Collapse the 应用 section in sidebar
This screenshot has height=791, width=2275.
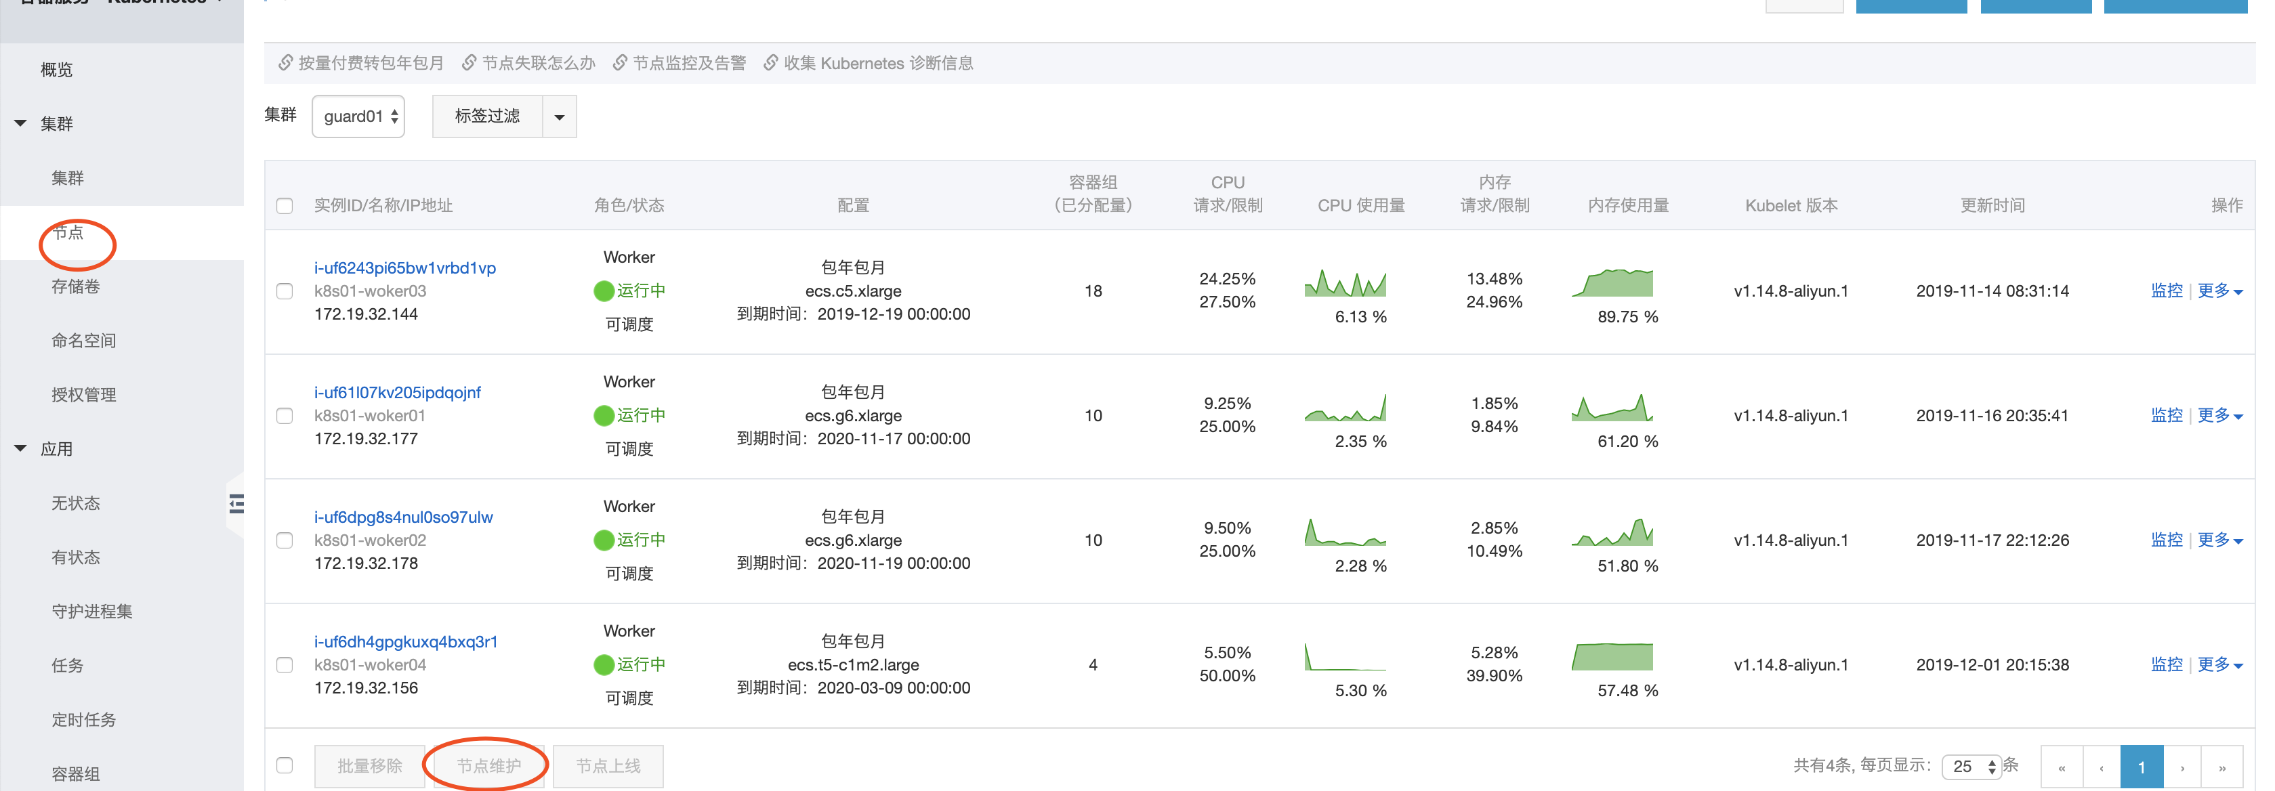tap(20, 448)
